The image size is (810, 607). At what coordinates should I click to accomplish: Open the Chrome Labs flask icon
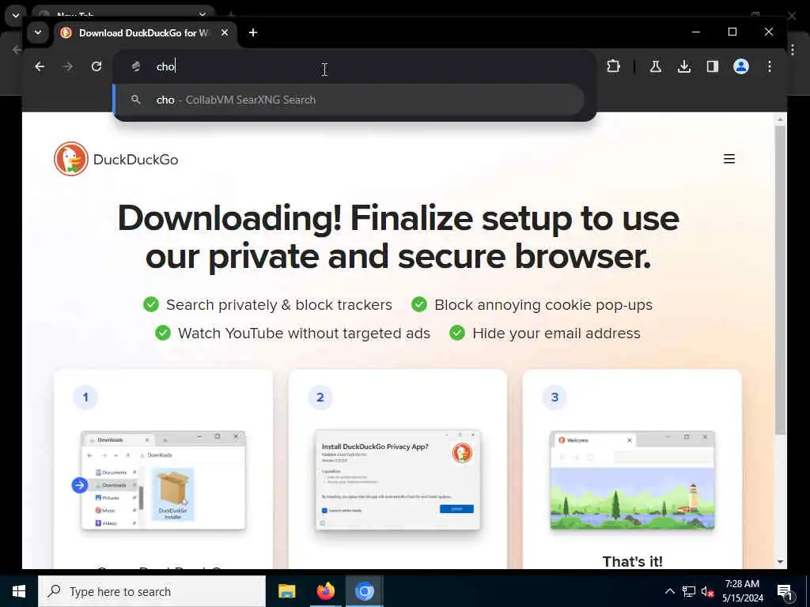[x=656, y=66]
